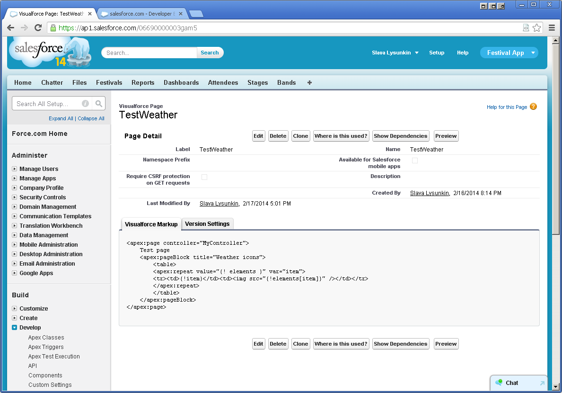Add a tab with the plus icon

point(309,82)
